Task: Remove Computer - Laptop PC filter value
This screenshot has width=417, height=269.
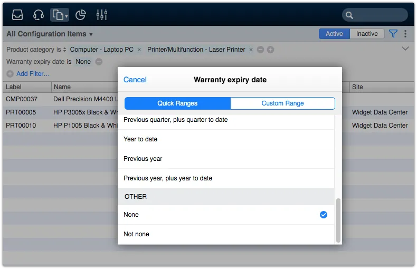Action: (x=139, y=50)
